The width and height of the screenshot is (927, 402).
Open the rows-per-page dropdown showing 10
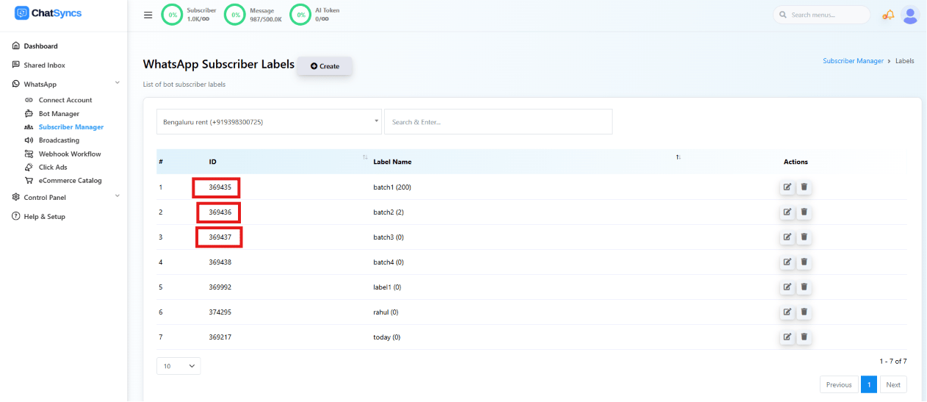(178, 366)
